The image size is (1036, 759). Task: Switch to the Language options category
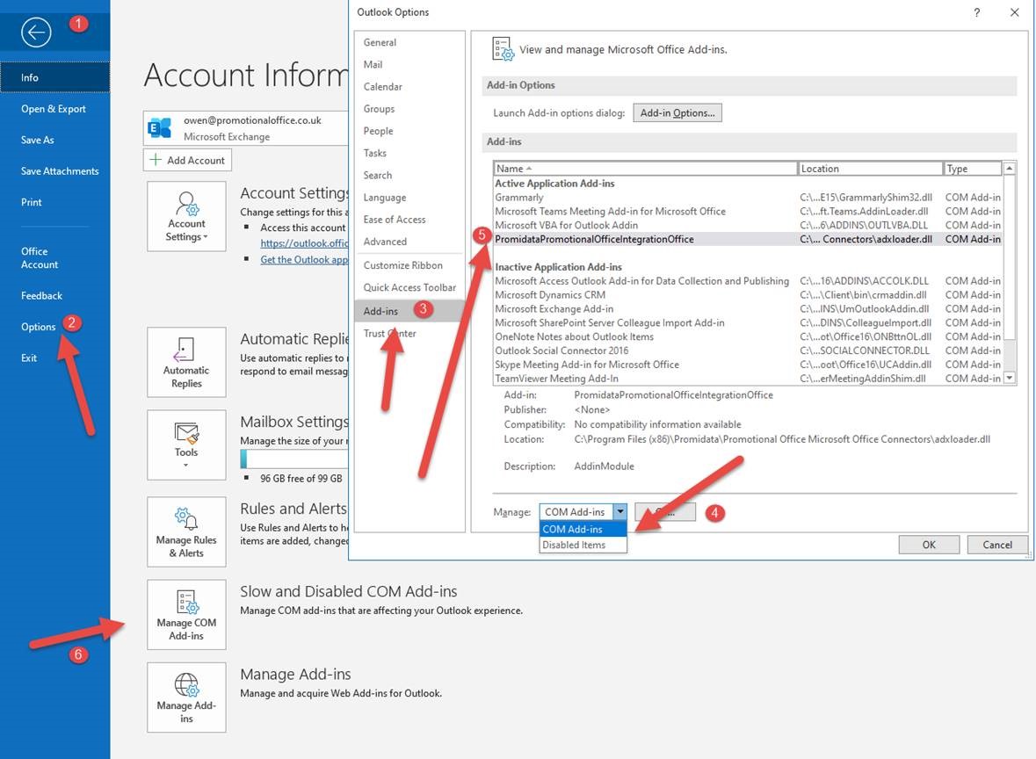click(409, 198)
